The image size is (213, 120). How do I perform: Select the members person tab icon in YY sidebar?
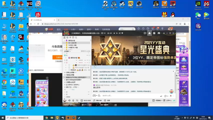click(64, 38)
